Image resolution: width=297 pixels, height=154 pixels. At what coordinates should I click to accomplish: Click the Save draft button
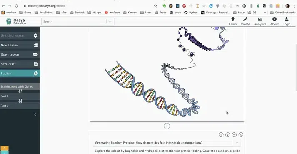click(x=20, y=64)
